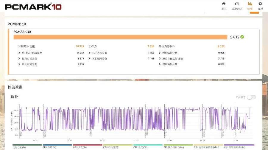Open the Benchmarks gauge icon tab
268x150 pixels.
click(x=237, y=4)
